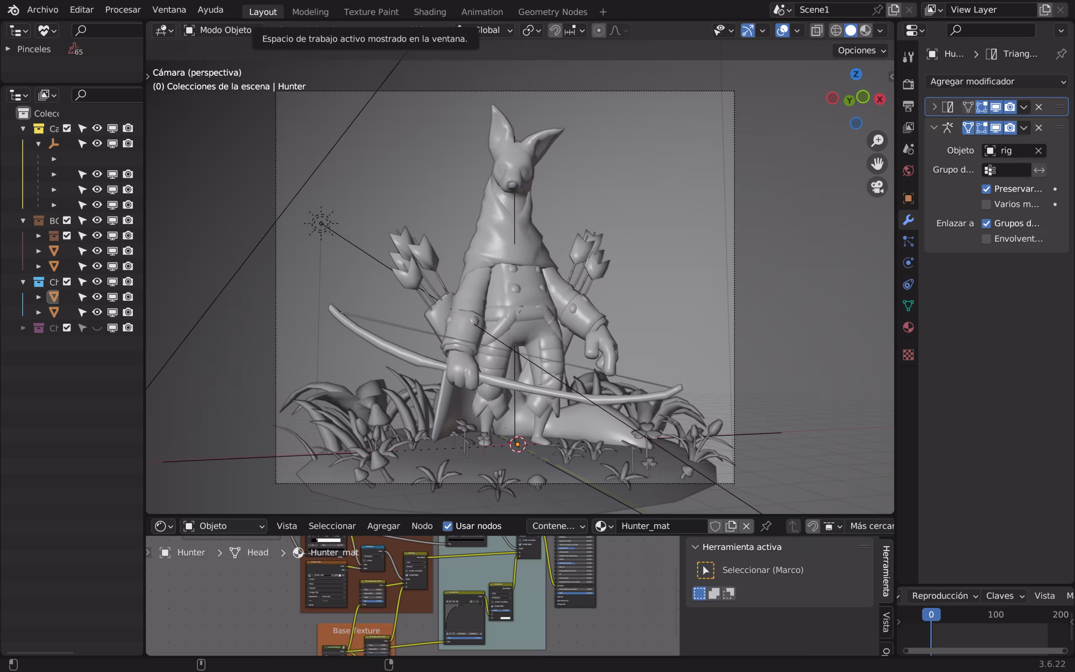Uncheck the Preservar volume checkbox
The width and height of the screenshot is (1075, 672).
click(x=986, y=189)
